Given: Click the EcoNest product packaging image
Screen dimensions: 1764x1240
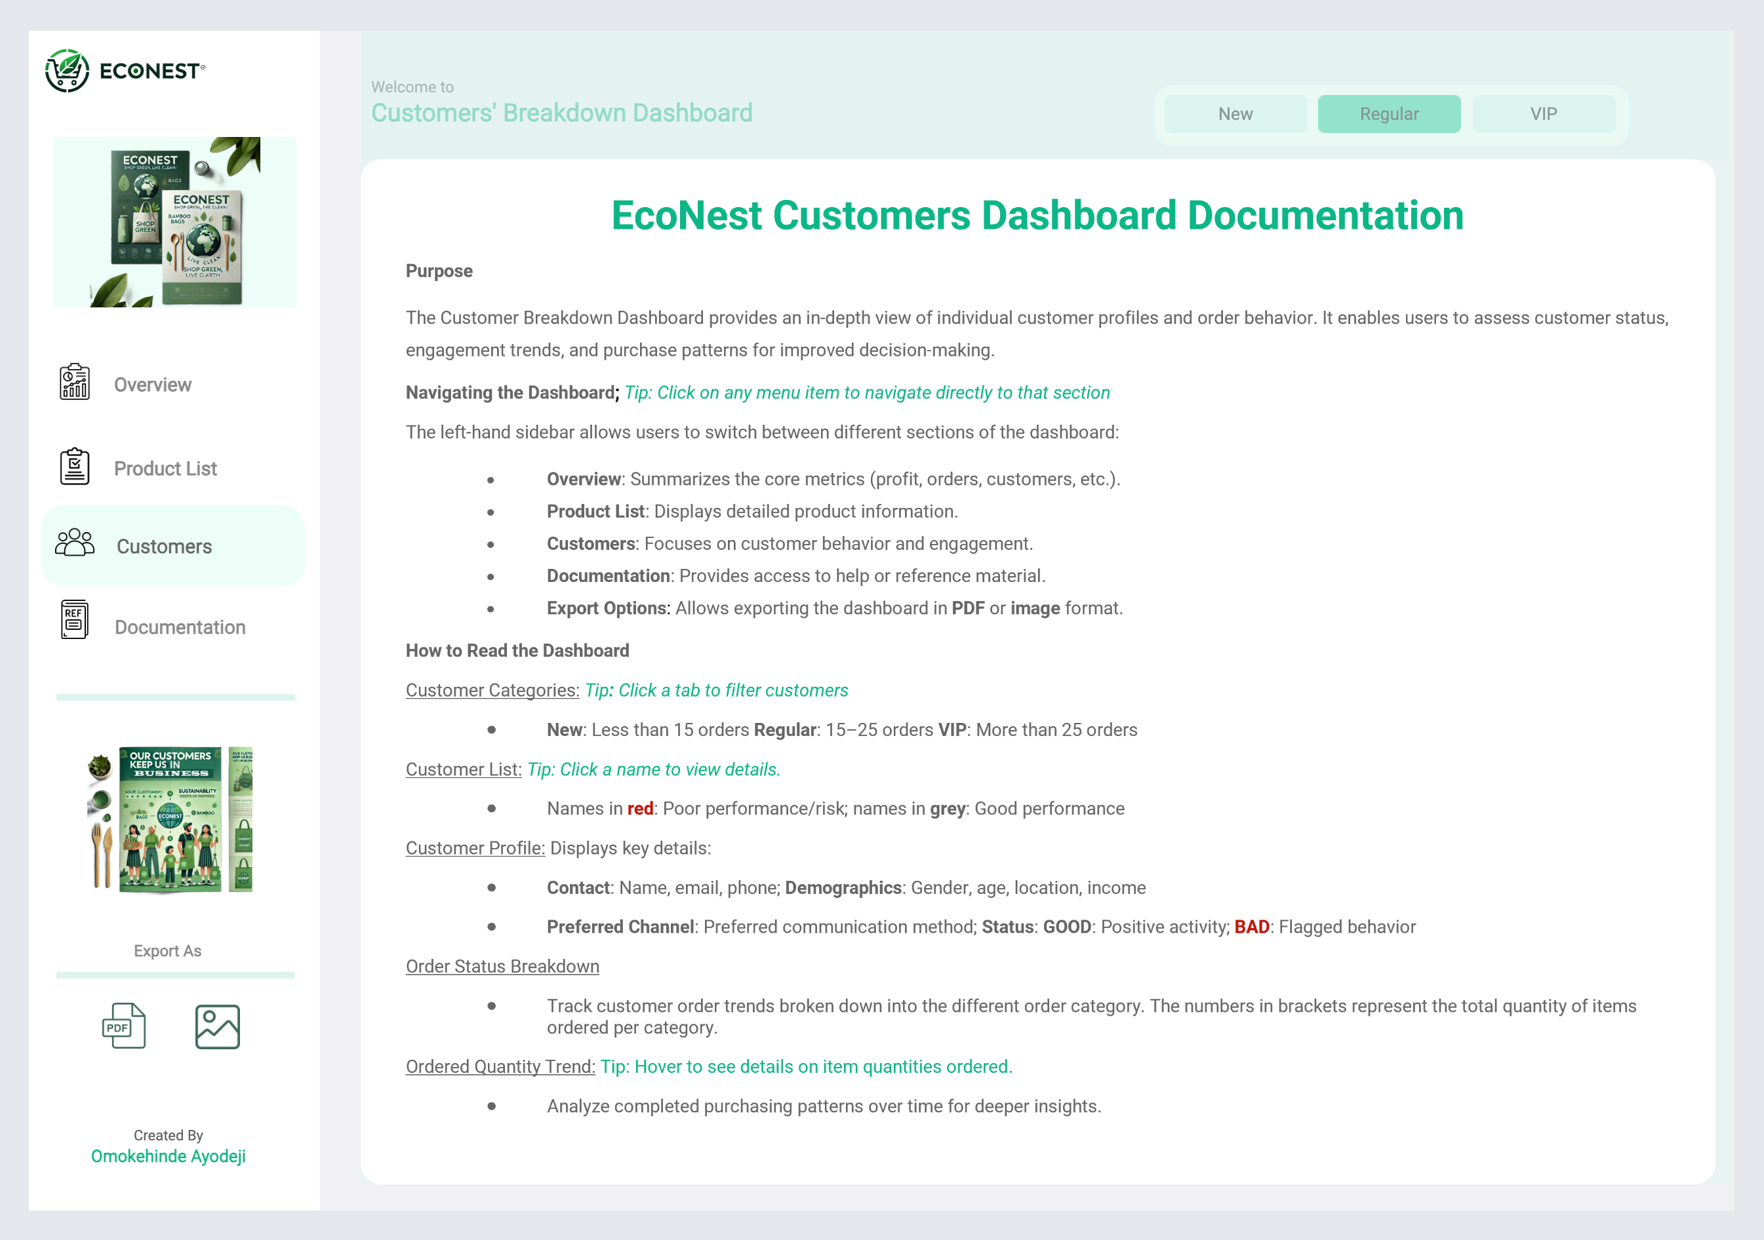Looking at the screenshot, I should pos(175,222).
